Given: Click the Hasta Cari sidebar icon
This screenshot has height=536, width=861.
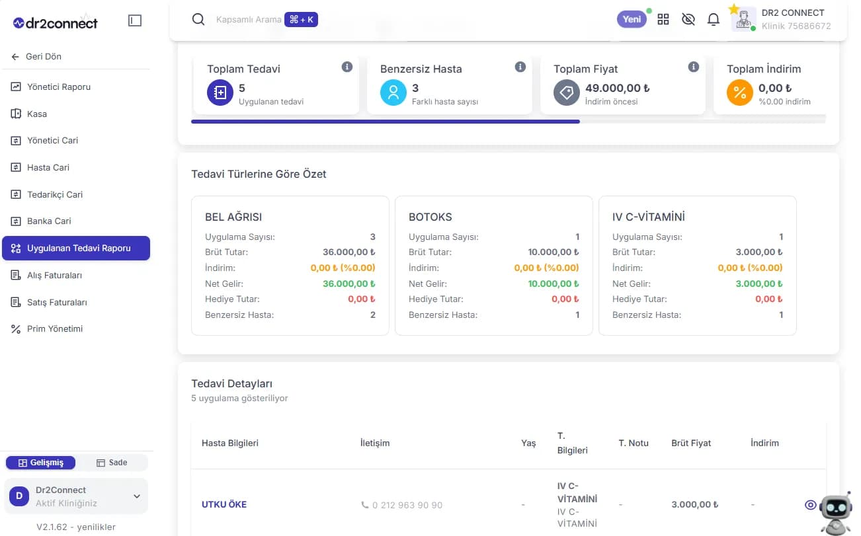Looking at the screenshot, I should (x=16, y=167).
